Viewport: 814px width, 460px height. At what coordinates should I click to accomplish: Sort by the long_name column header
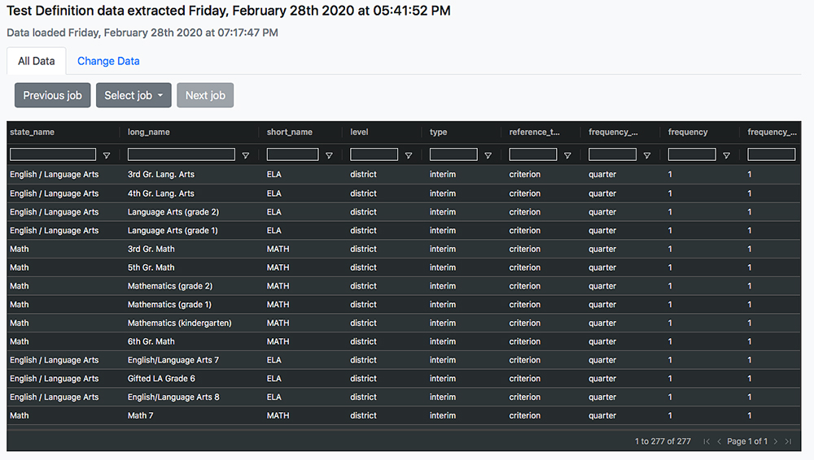(149, 132)
